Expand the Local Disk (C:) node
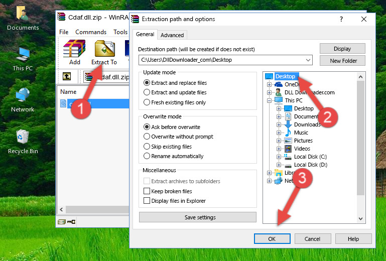Viewport: 386px width, 261px height. coord(279,157)
